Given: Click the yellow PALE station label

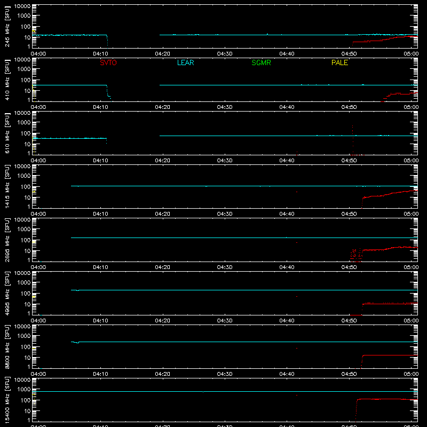Looking at the screenshot, I should click(339, 62).
